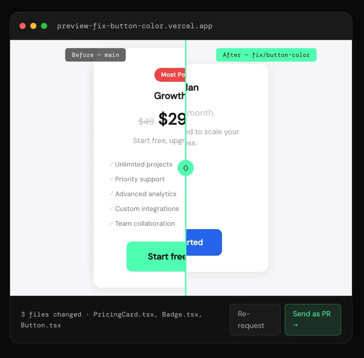Viewport: 364px width, 358px height.
Task: Click the Re-request button
Action: click(255, 319)
